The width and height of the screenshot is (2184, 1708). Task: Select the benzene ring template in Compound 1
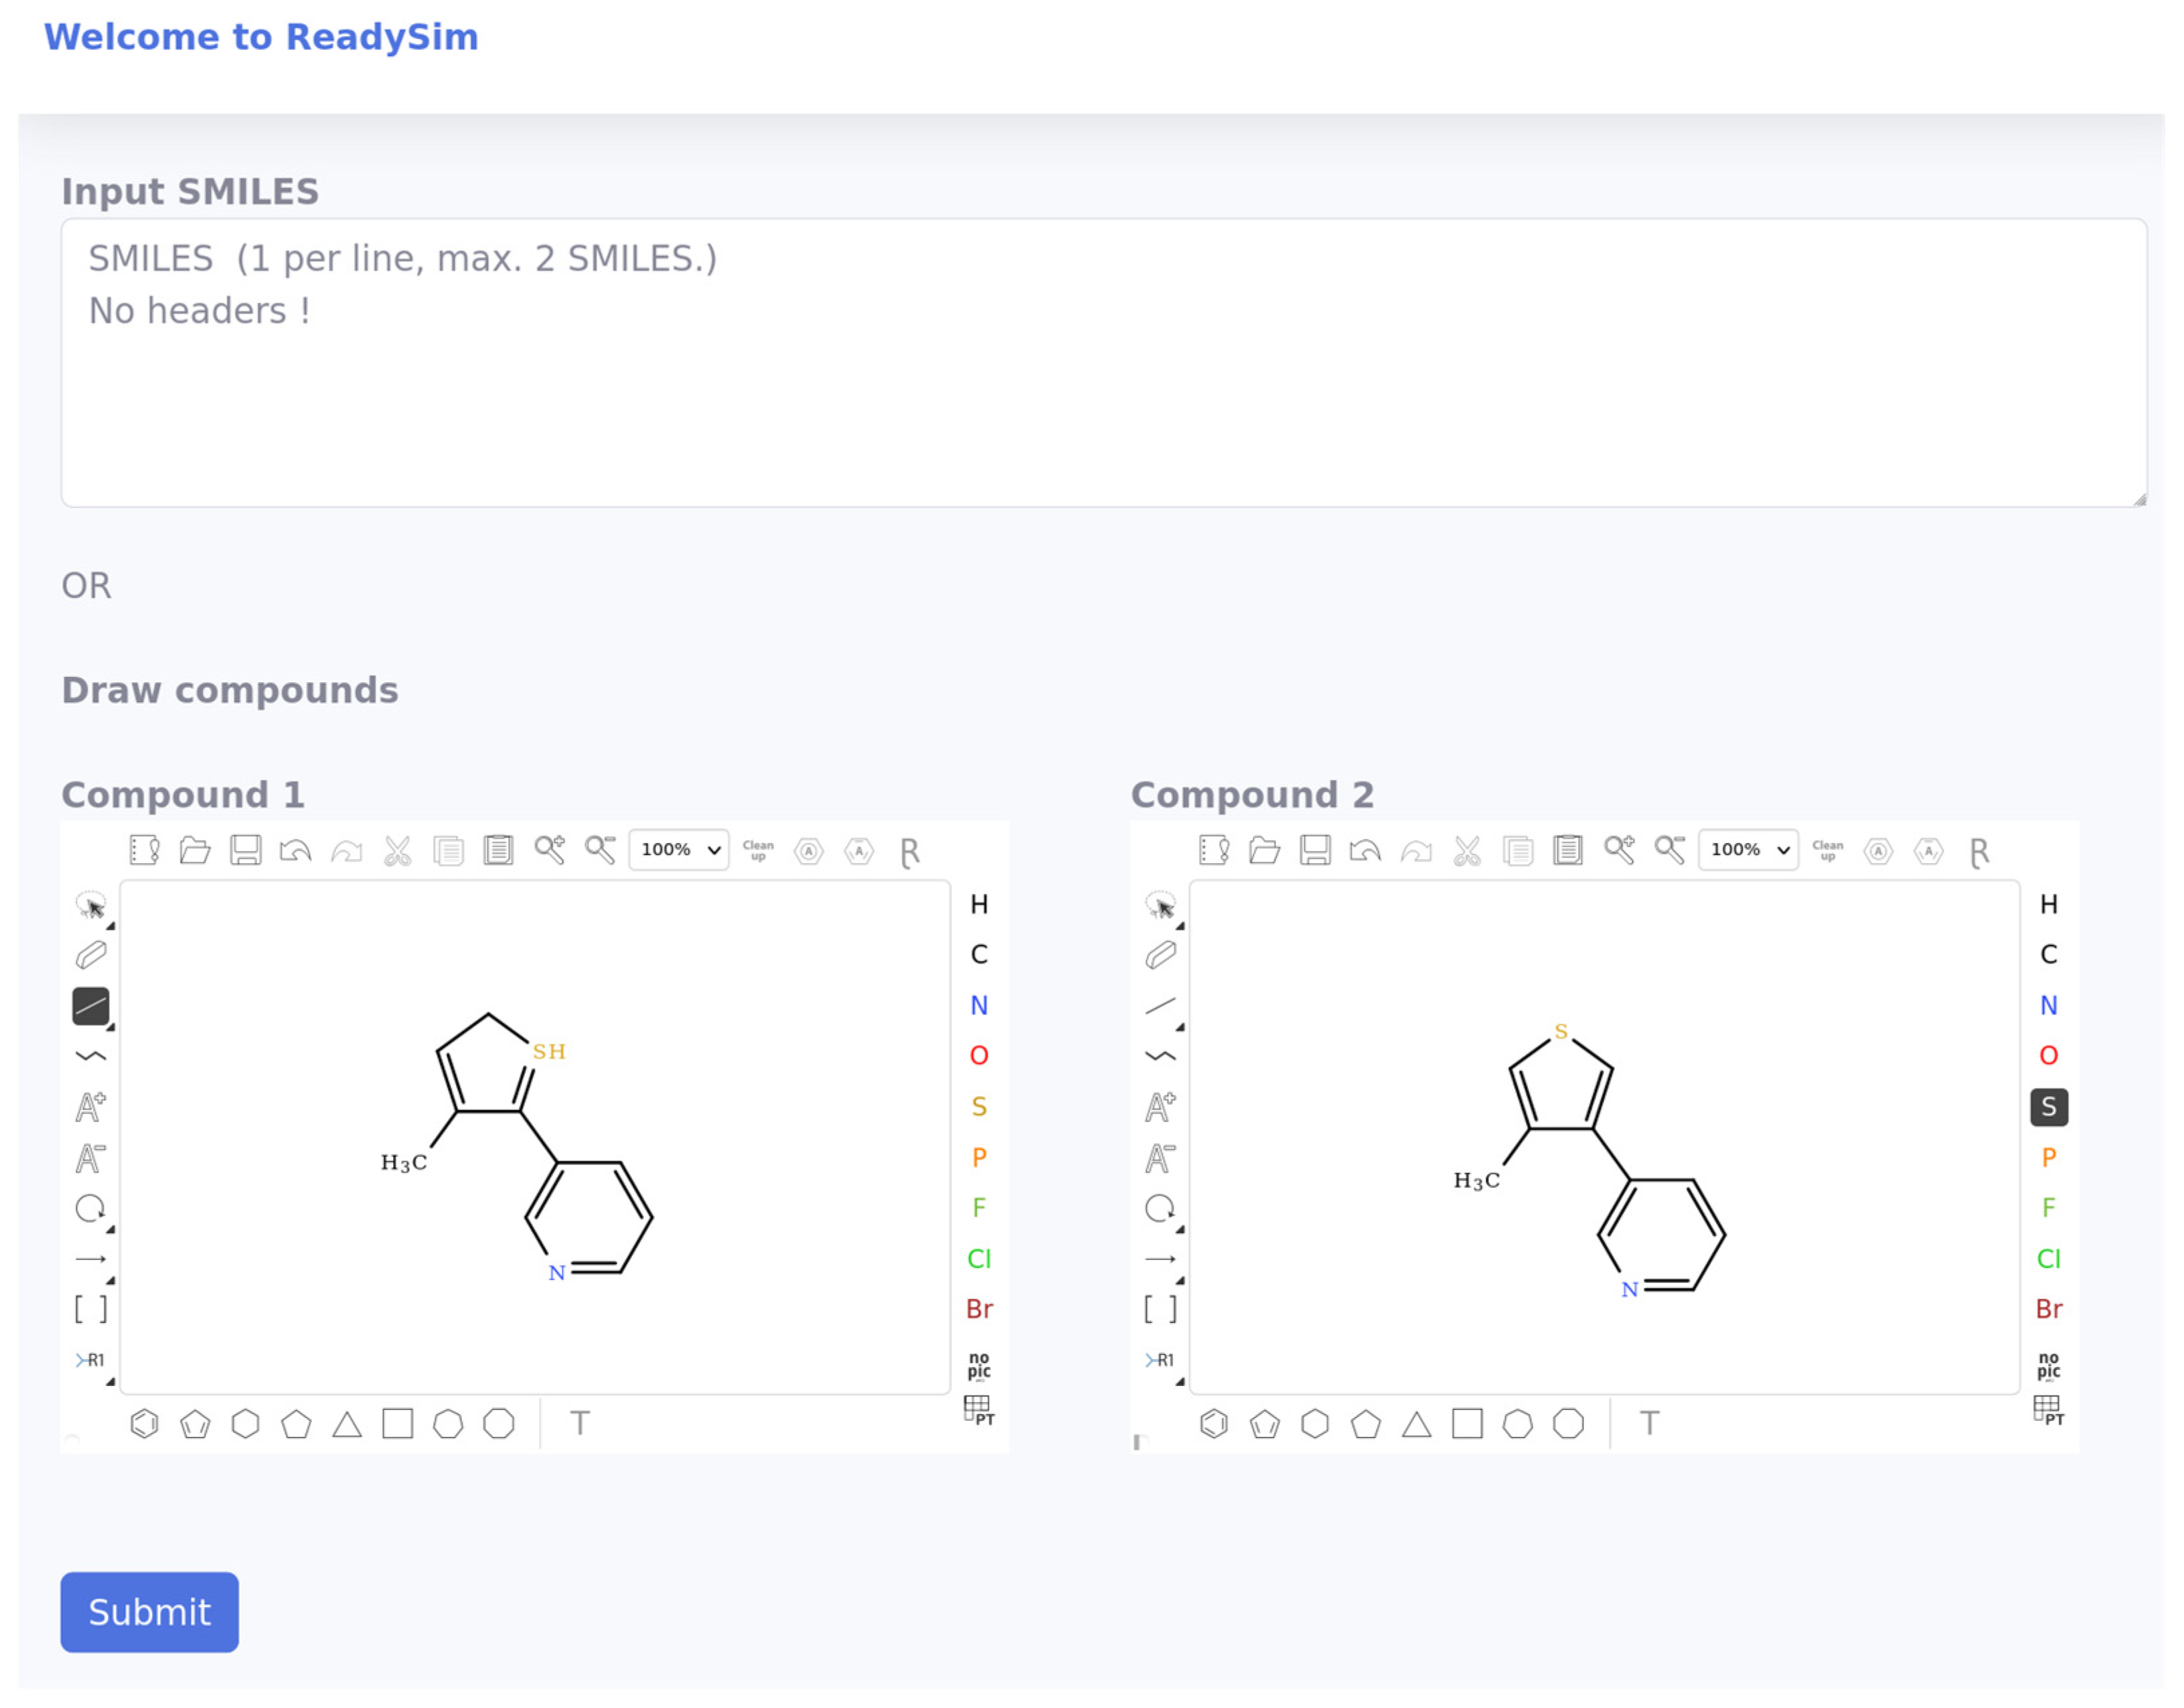pyautogui.click(x=144, y=1423)
